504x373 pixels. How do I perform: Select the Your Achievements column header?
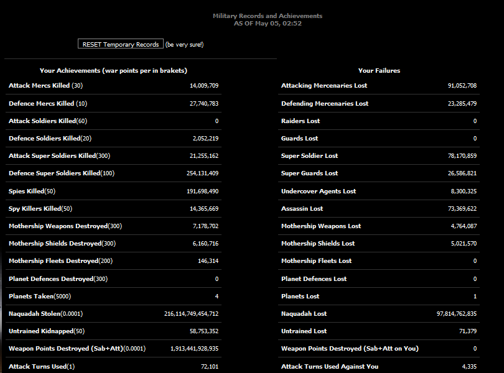(x=113, y=71)
